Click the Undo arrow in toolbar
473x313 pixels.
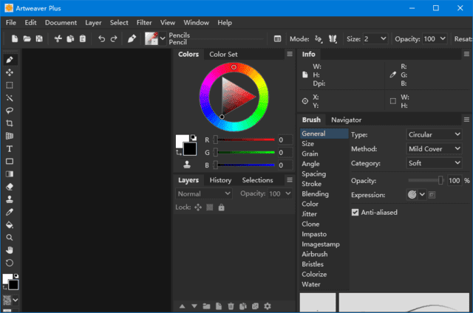pyautogui.click(x=101, y=38)
